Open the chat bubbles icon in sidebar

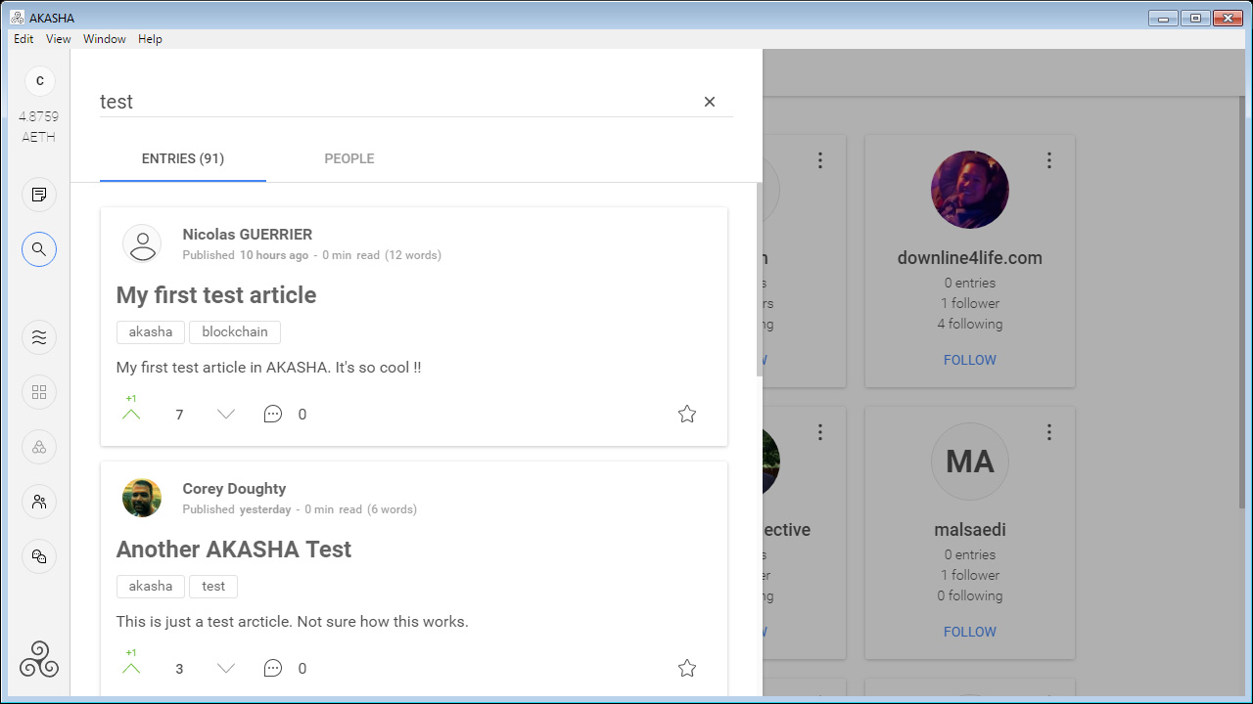pos(39,556)
